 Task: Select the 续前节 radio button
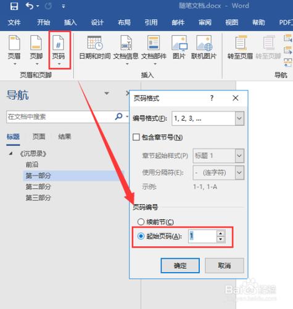click(x=141, y=222)
